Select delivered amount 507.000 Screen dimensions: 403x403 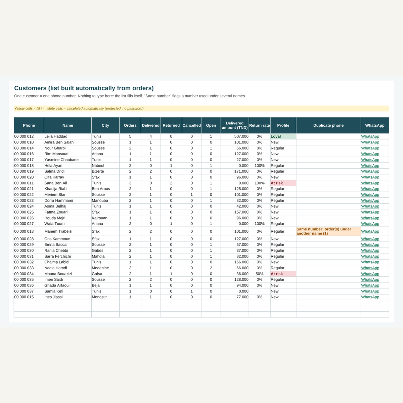pos(235,136)
